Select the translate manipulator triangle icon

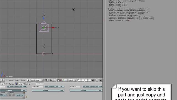coord(61,80)
